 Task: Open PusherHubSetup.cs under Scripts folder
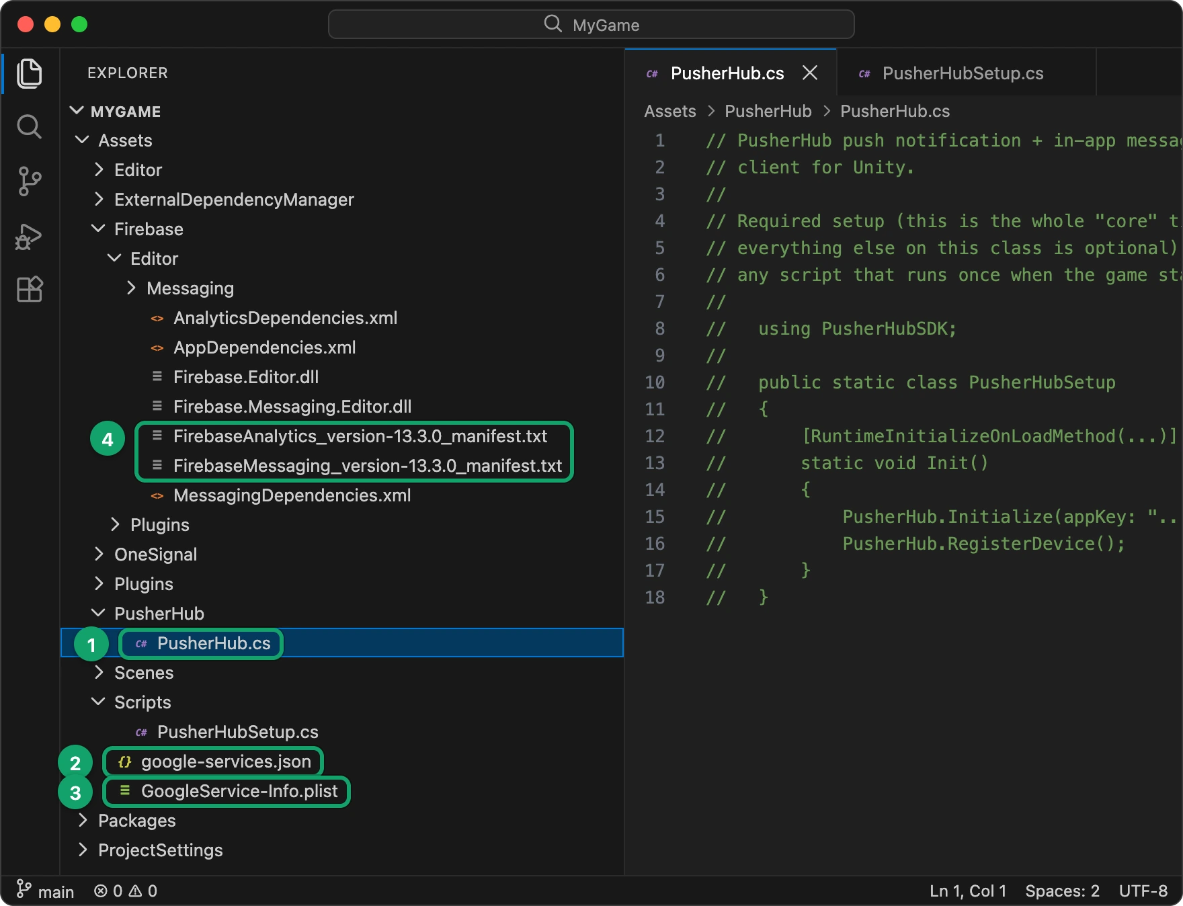(341, 732)
